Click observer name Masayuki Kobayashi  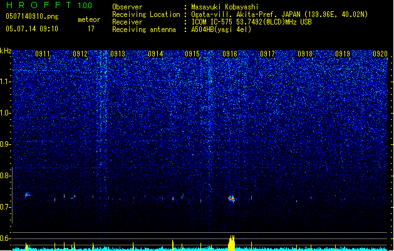(225, 7)
